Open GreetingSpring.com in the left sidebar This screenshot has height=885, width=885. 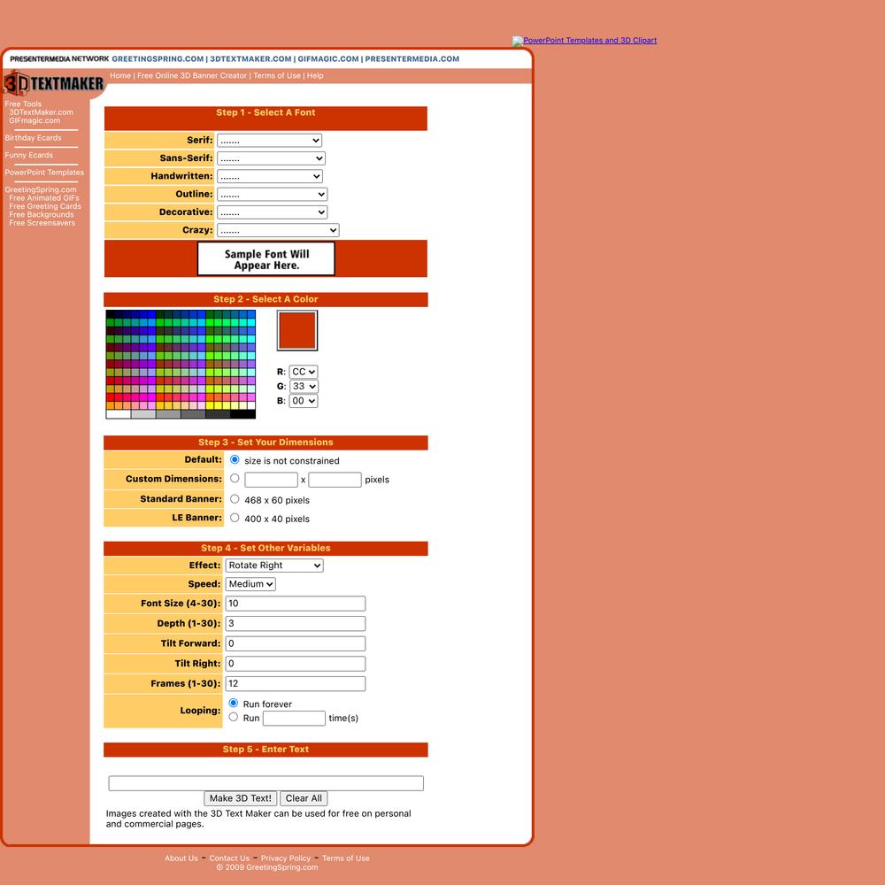point(41,189)
